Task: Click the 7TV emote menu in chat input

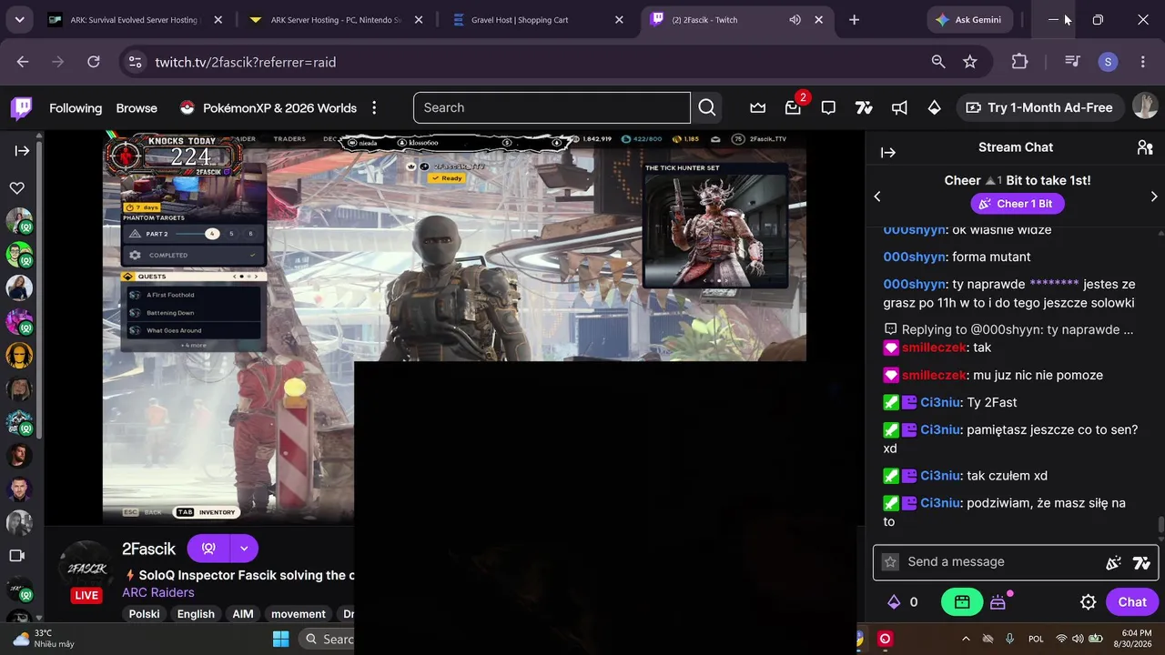Action: pyautogui.click(x=1141, y=562)
